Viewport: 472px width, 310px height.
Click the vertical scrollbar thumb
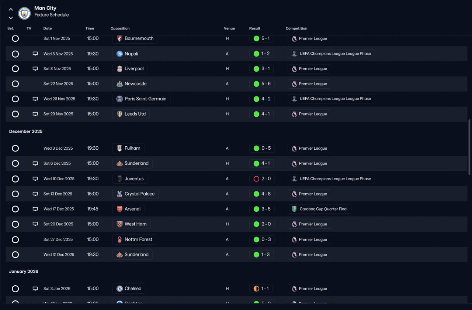[469, 145]
